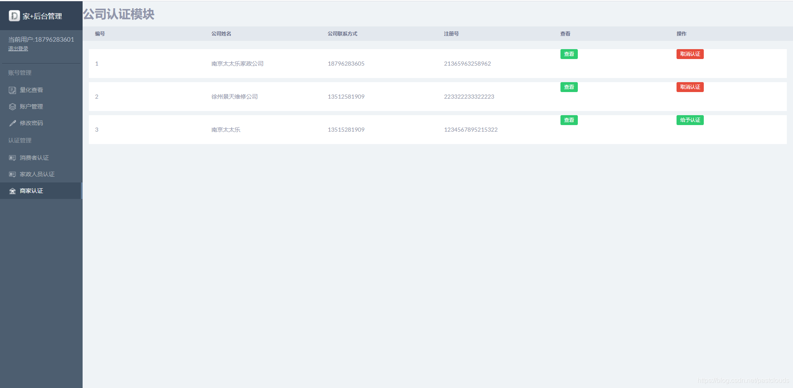Viewport: 793px width, 388px height.
Task: Click the 量化查看 sidebar icon
Action: coord(12,90)
